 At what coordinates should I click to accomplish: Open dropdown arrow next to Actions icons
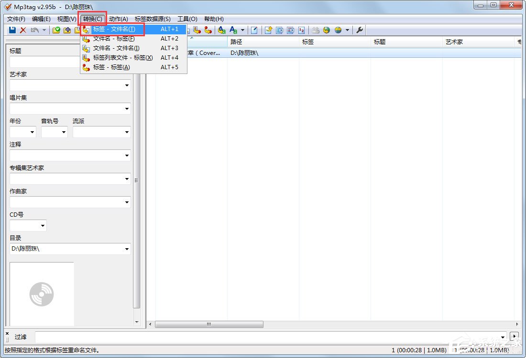(x=242, y=30)
